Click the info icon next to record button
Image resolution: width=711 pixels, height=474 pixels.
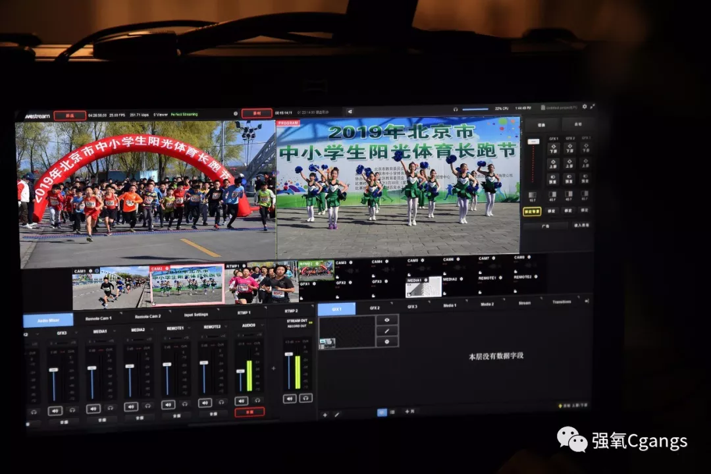[x=235, y=113]
